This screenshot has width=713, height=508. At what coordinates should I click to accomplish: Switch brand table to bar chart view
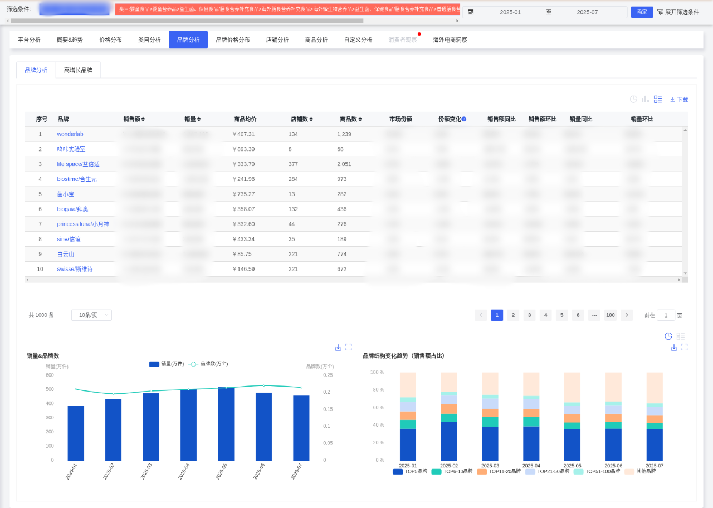(x=645, y=99)
